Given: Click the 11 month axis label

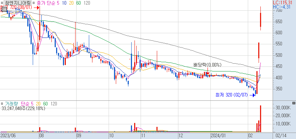Looking at the screenshot, I should point(144,135).
